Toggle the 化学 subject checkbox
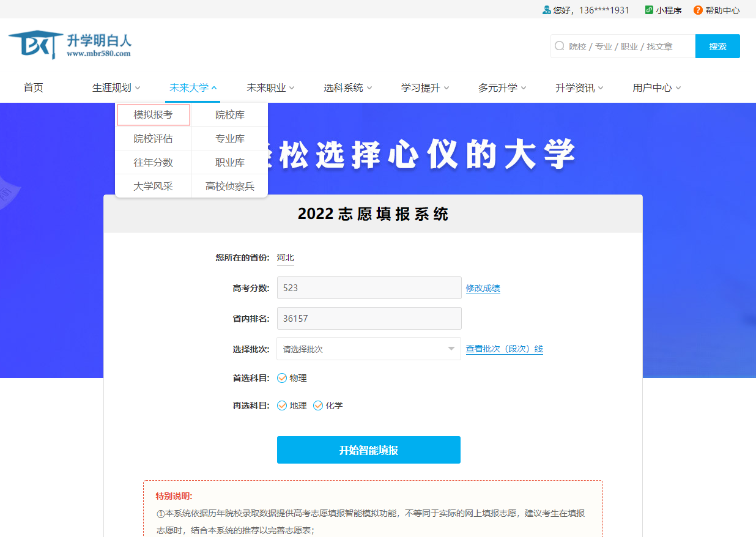This screenshot has height=537, width=756. click(318, 406)
